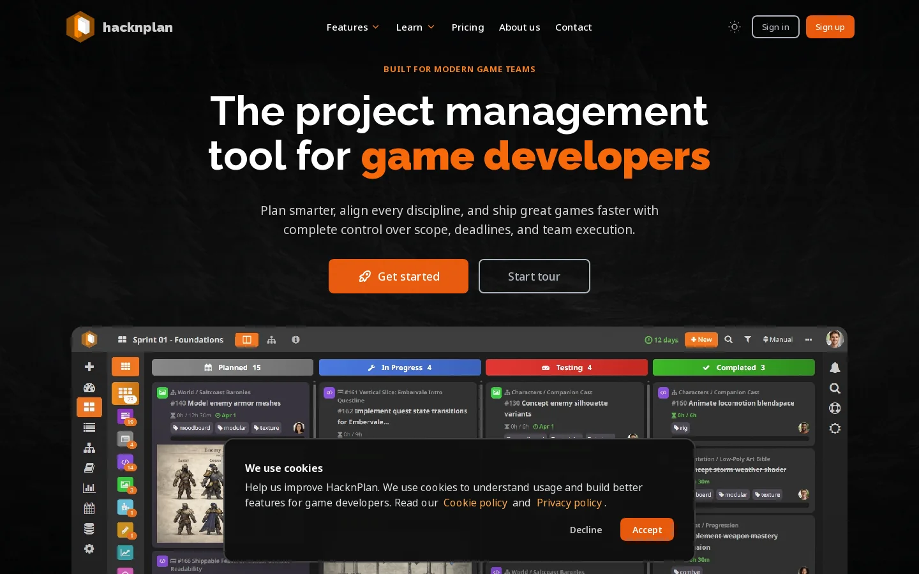Click the search icon in the board toolbar

pos(728,339)
